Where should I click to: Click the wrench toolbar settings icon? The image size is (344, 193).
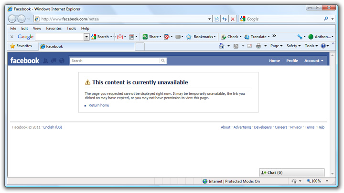(x=300, y=37)
